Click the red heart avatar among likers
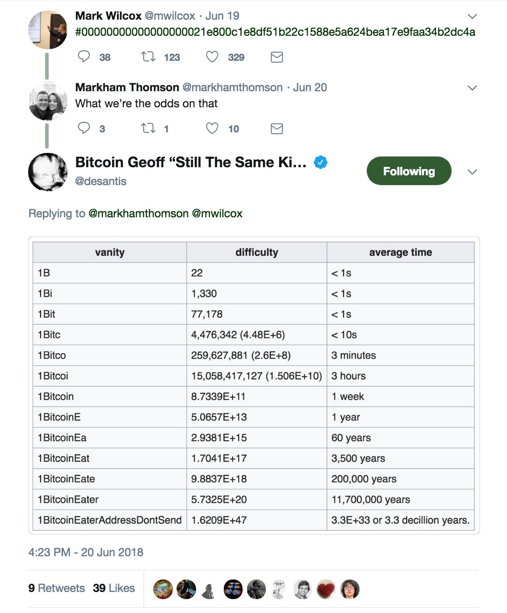The width and height of the screenshot is (507, 613). point(326,589)
